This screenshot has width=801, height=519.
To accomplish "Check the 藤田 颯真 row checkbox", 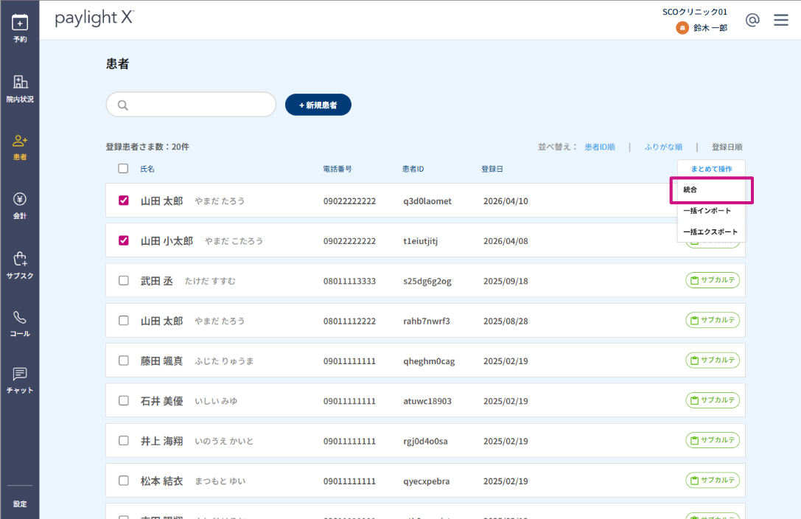I will [x=124, y=360].
